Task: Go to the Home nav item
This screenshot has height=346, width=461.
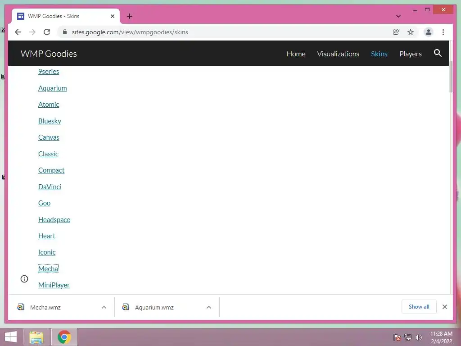Action: click(296, 54)
